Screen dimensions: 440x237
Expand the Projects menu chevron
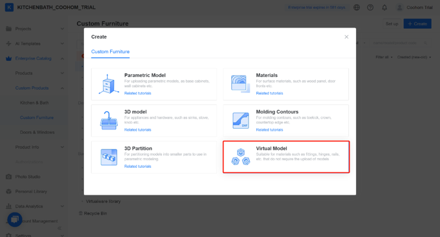pos(62,29)
